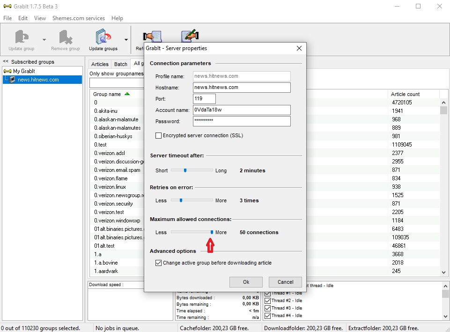The image size is (450, 332).
Task: Click the Hostname input field
Action: [242, 88]
